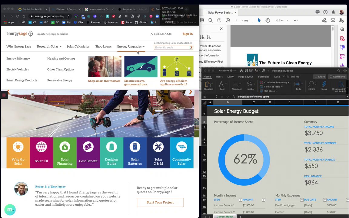This screenshot has height=218, width=349.
Task: Open the Solar Calculator nav link
Action: tap(78, 46)
